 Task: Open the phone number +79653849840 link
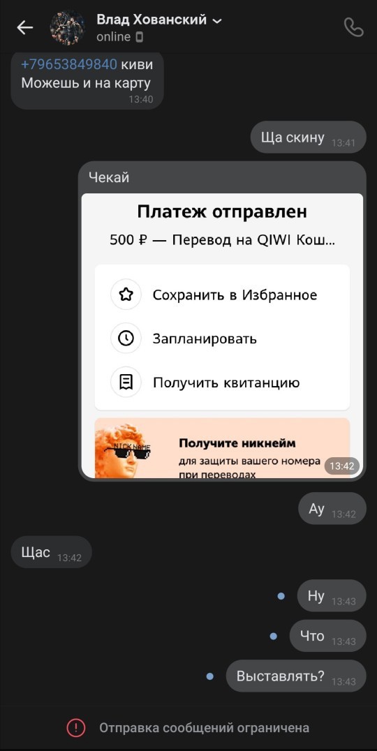click(69, 65)
